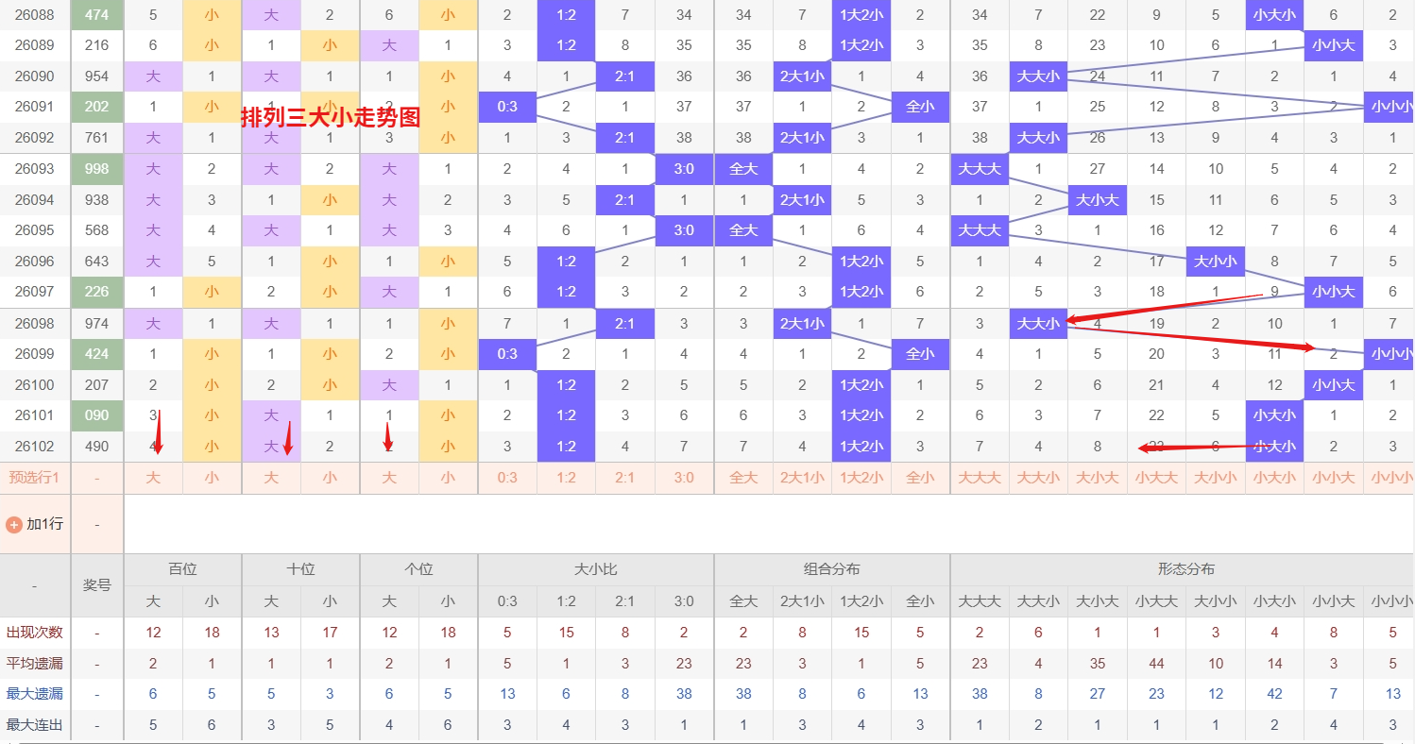The image size is (1415, 744).
Task: Click the 百位 column group header
Action: click(x=182, y=569)
